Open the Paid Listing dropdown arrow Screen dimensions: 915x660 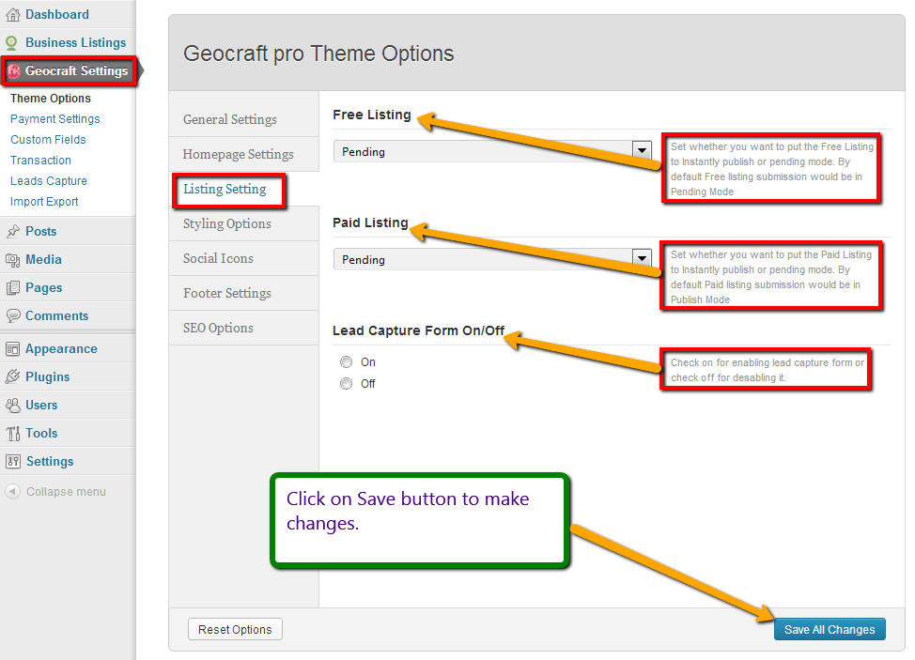point(642,259)
